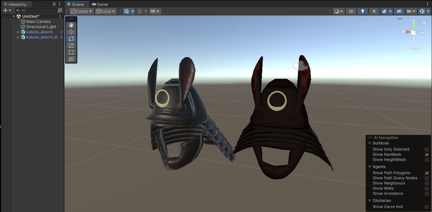Click the gizmo center cube

[x=413, y=33]
